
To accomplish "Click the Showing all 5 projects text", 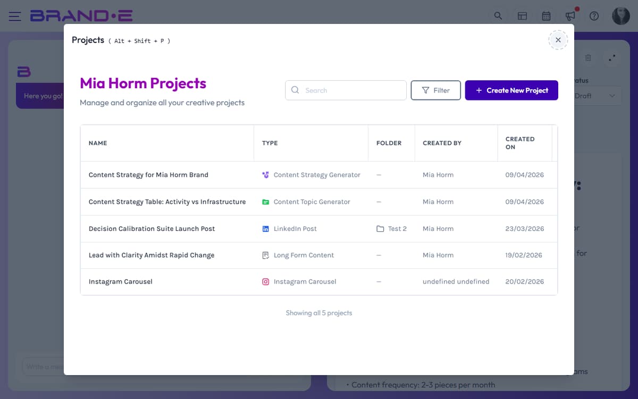I will [319, 313].
